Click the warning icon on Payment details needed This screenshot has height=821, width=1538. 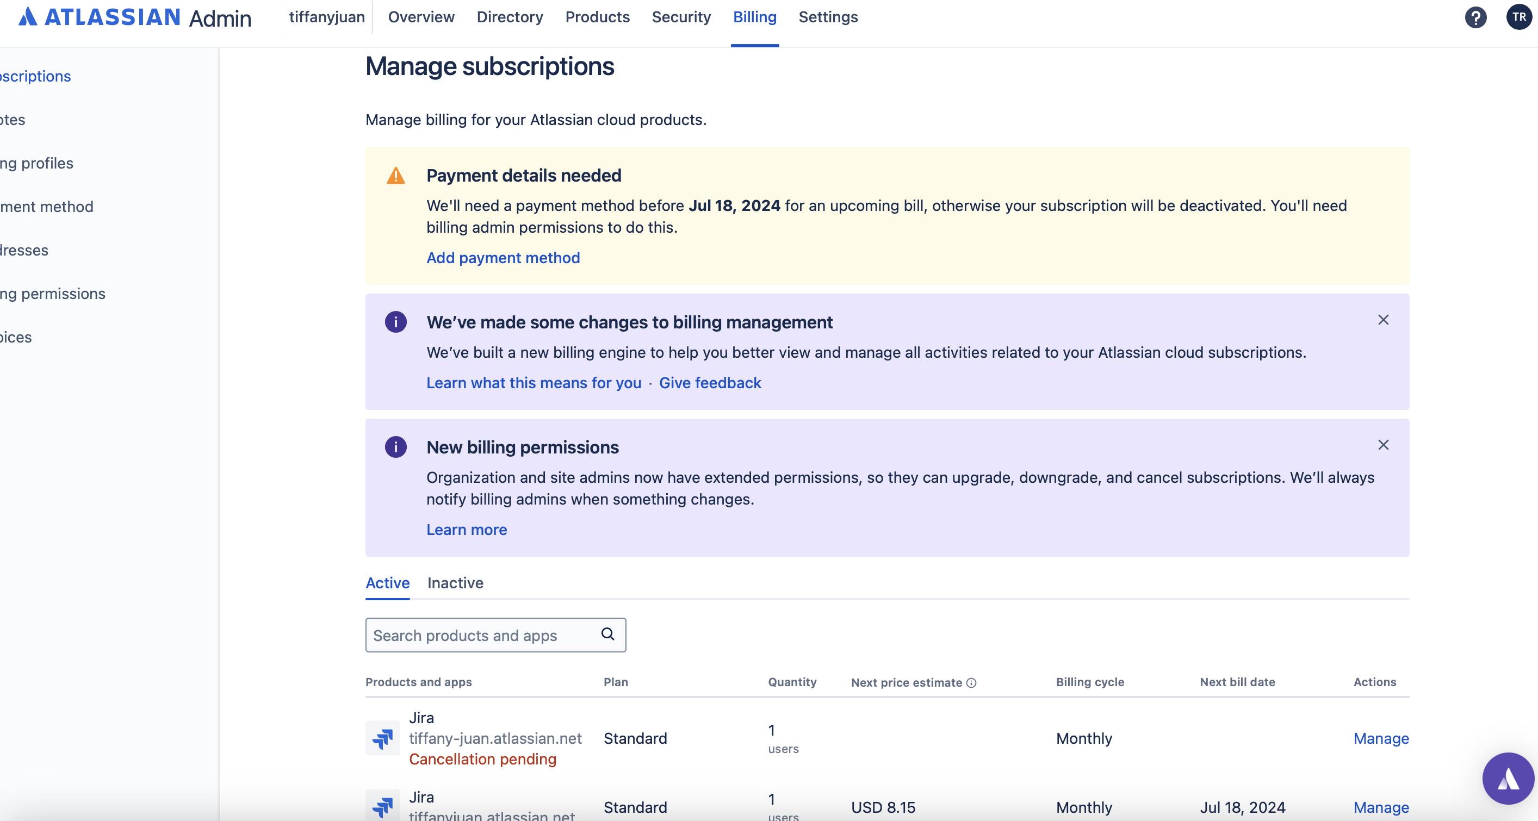point(396,175)
